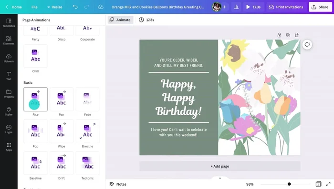Click the profile avatar picture

(x=216, y=7)
